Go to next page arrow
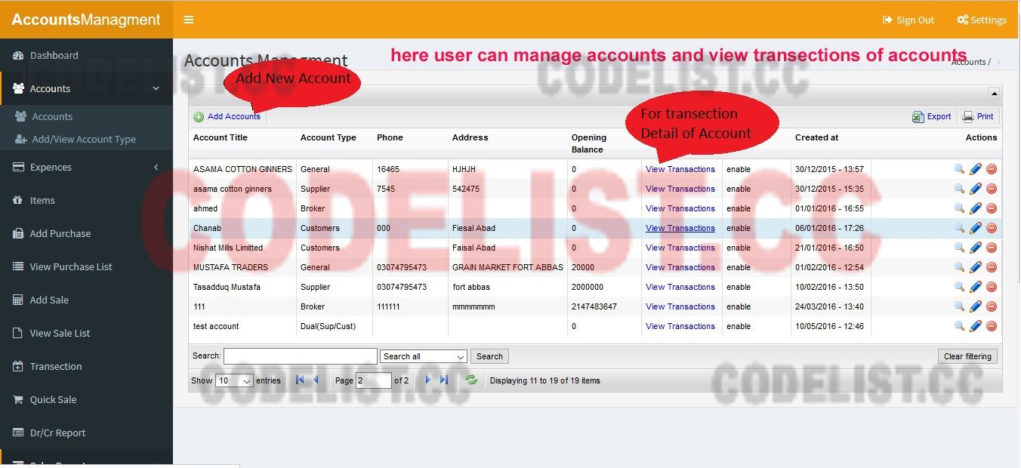This screenshot has width=1021, height=468. coord(427,380)
